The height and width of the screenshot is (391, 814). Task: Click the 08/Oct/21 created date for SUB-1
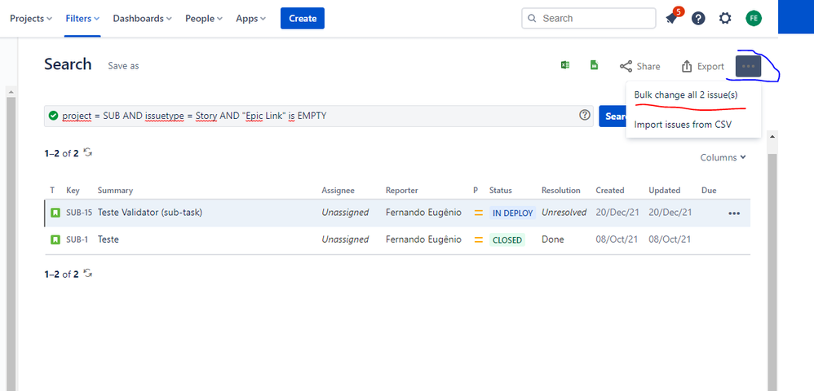coord(617,239)
